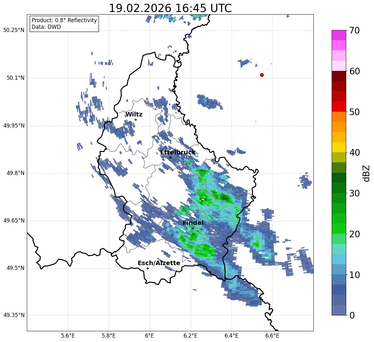Image resolution: width=374 pixels, height=342 pixels.
Task: Click the 70 colorbar tick value
Action: [x=354, y=31]
